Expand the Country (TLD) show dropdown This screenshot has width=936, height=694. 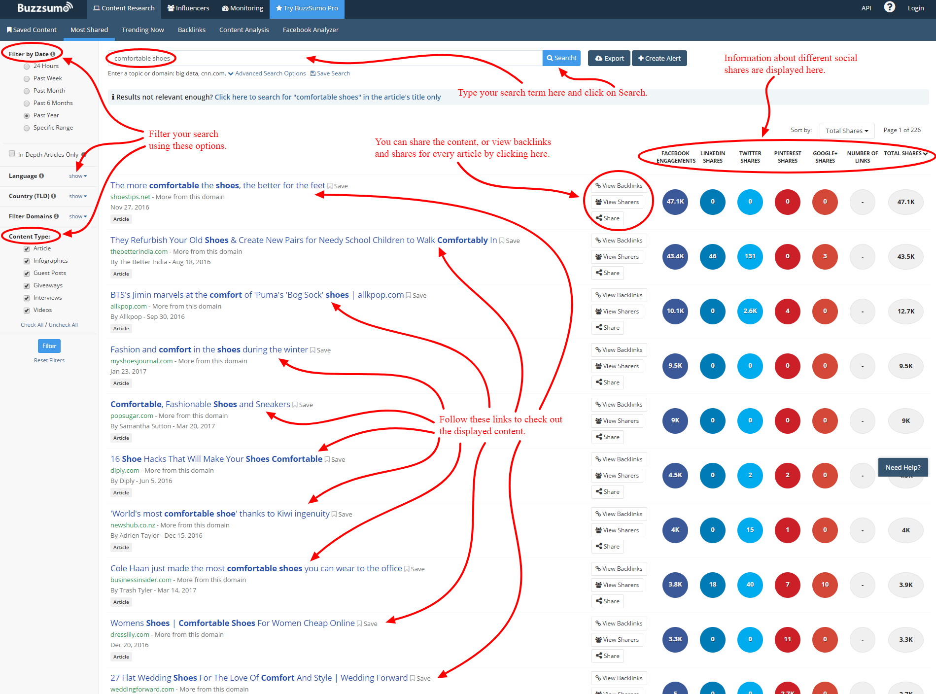tap(78, 196)
